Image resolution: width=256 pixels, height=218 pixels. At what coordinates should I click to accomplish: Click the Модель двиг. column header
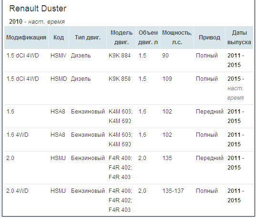[x=122, y=38]
